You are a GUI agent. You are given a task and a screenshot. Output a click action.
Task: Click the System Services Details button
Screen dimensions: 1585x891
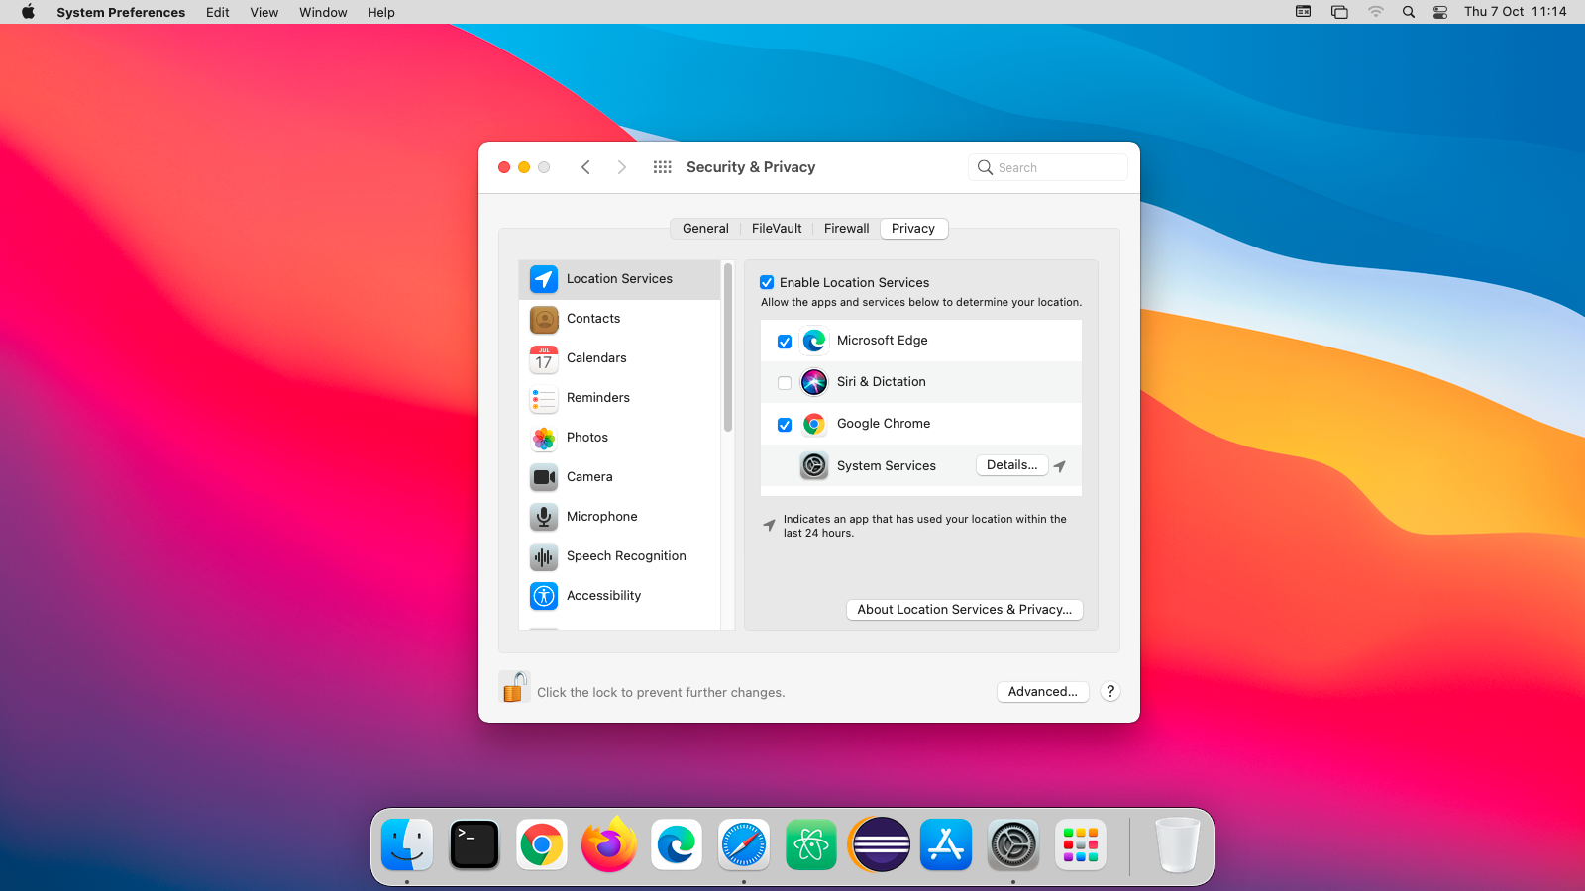pyautogui.click(x=1011, y=465)
